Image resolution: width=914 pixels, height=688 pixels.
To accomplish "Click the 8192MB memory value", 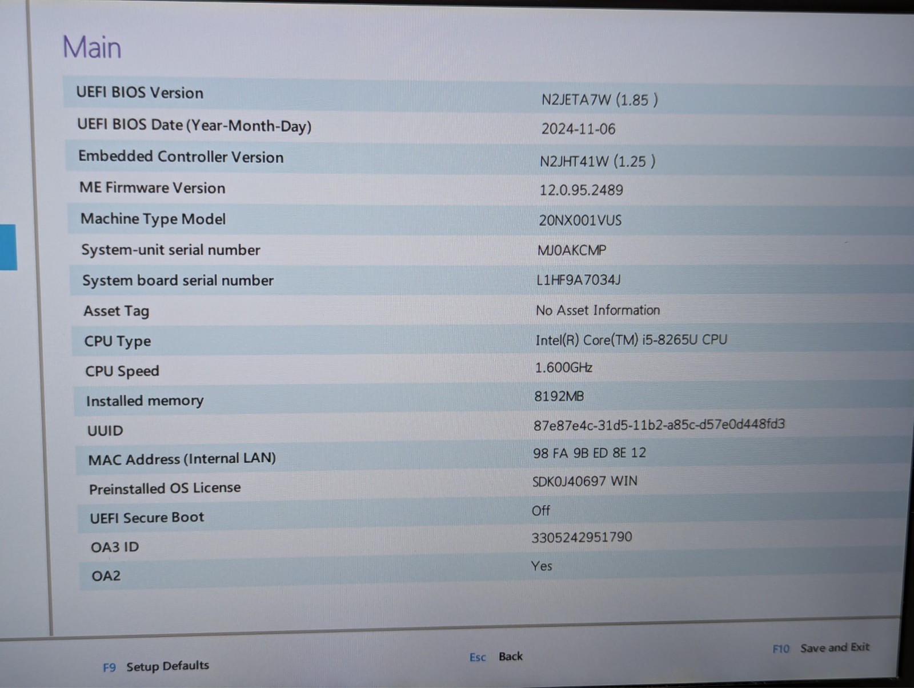I will (559, 396).
